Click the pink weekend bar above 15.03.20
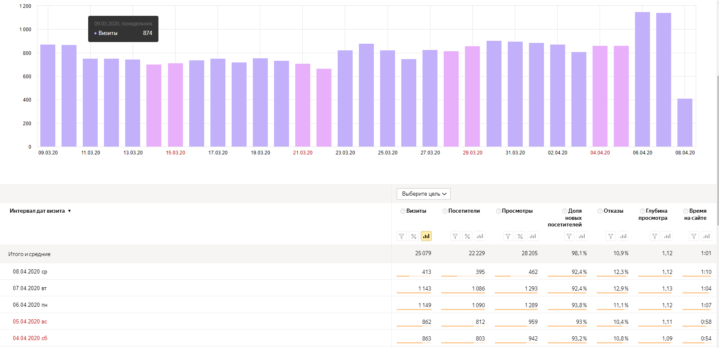 coord(175,105)
